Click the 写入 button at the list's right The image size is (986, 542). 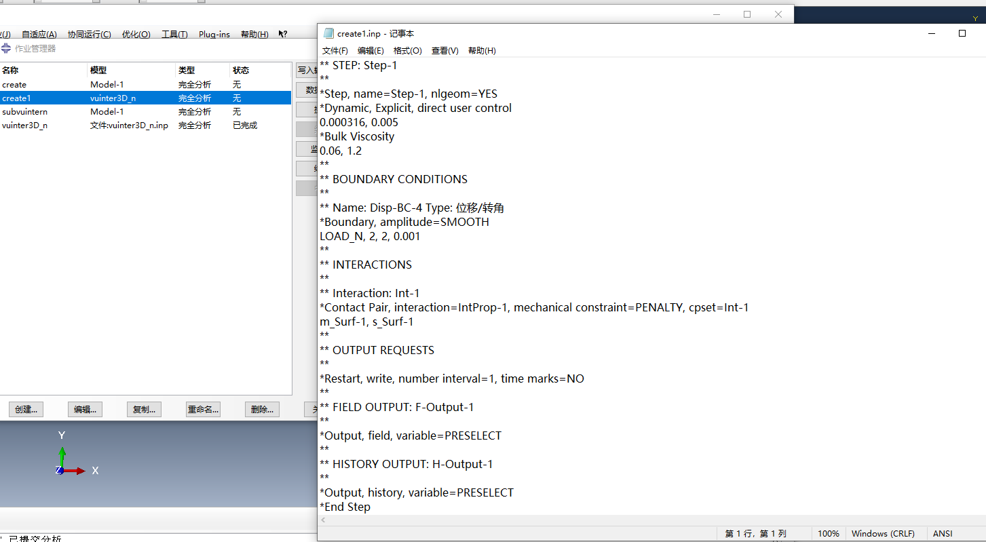(x=307, y=70)
